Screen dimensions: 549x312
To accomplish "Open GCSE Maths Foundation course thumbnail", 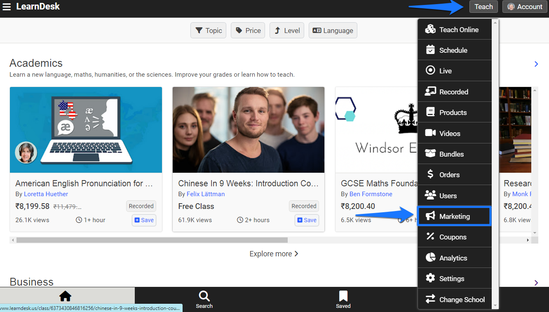I will [x=376, y=130].
